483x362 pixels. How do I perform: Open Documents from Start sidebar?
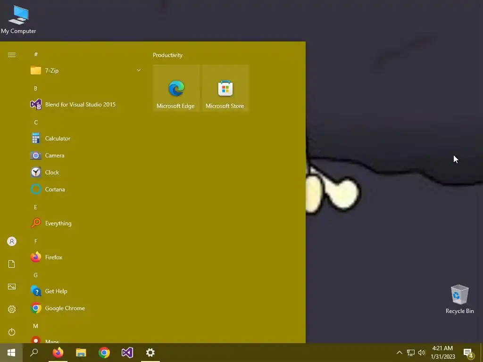point(12,264)
